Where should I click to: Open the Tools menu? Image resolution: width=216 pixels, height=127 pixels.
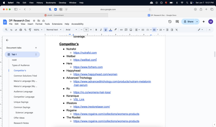pyautogui.click(x=47, y=24)
